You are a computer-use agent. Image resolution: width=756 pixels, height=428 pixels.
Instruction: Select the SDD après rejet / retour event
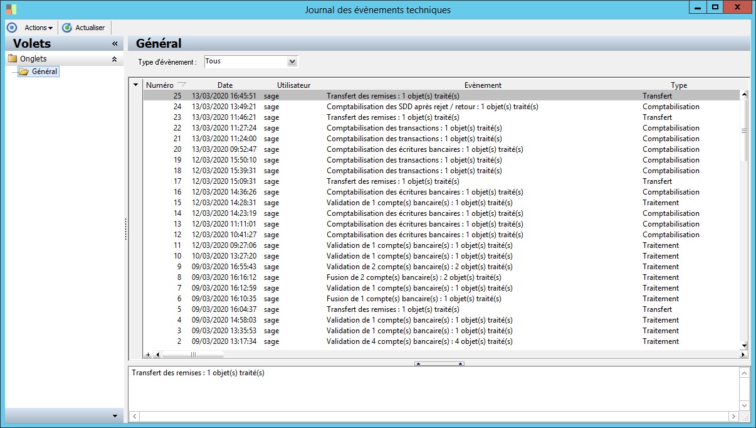(x=433, y=107)
